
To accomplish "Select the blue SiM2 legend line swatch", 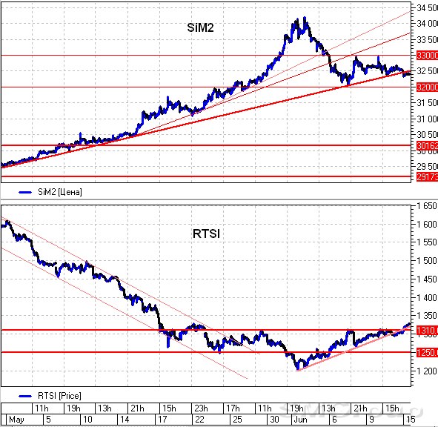I will 25,192.
